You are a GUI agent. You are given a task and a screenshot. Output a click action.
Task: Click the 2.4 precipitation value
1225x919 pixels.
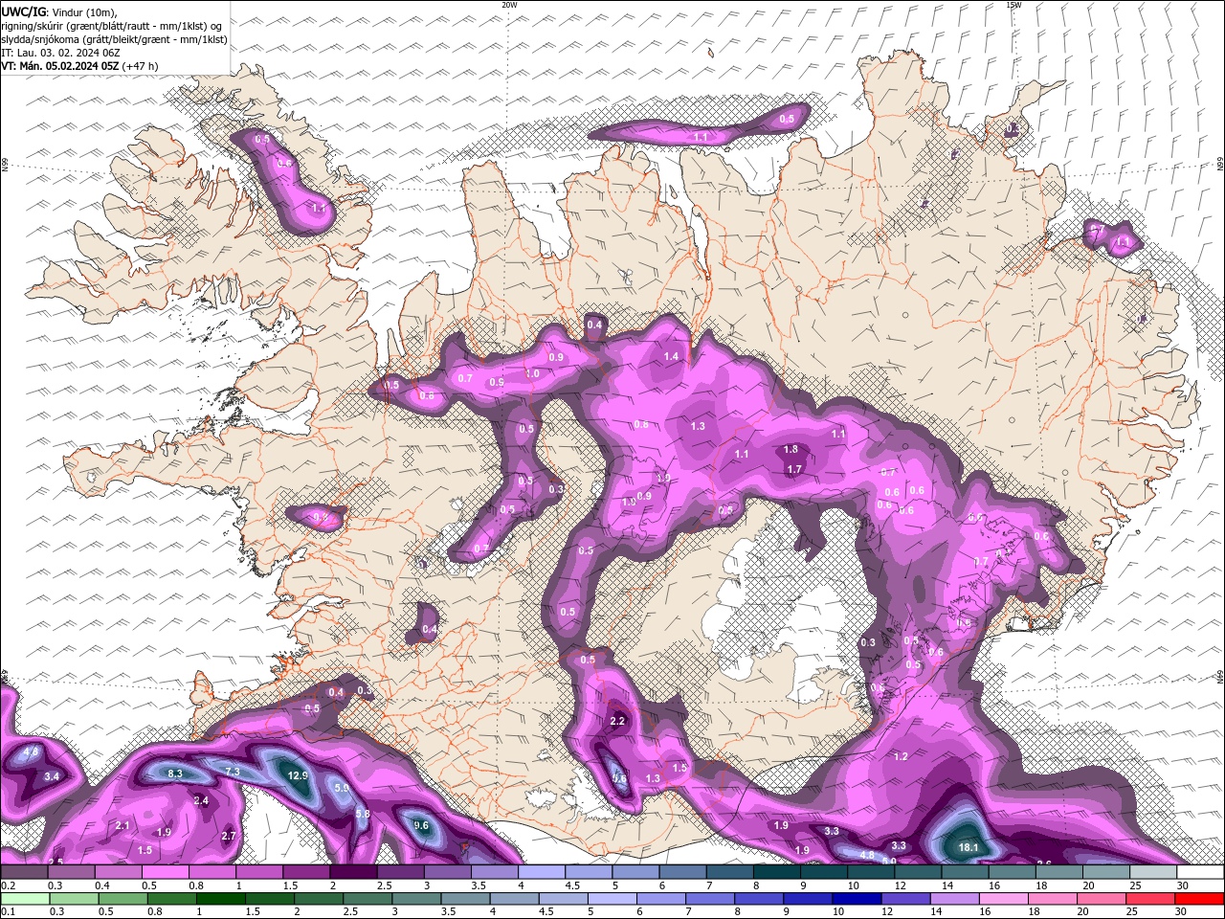pyautogui.click(x=201, y=800)
